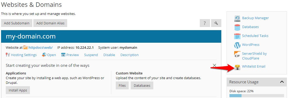Click the Add Subdomain button
The height and width of the screenshot is (98, 288).
pyautogui.click(x=17, y=23)
